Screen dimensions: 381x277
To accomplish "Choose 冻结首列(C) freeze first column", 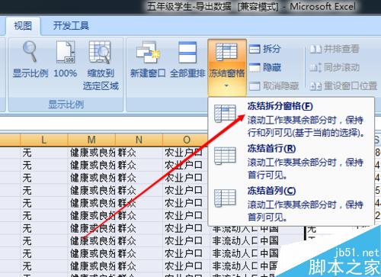I will (291, 204).
